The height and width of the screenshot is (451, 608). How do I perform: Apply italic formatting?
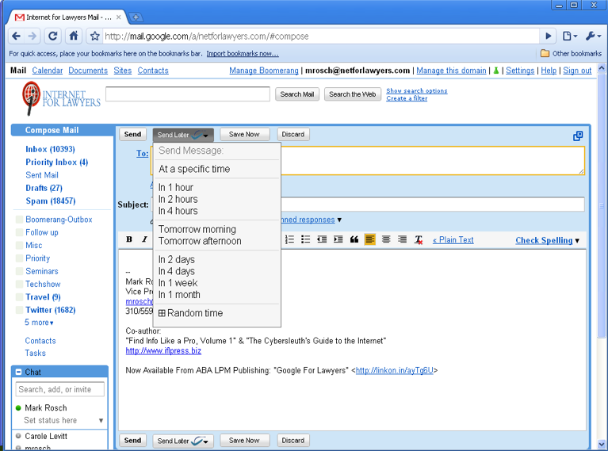[144, 239]
